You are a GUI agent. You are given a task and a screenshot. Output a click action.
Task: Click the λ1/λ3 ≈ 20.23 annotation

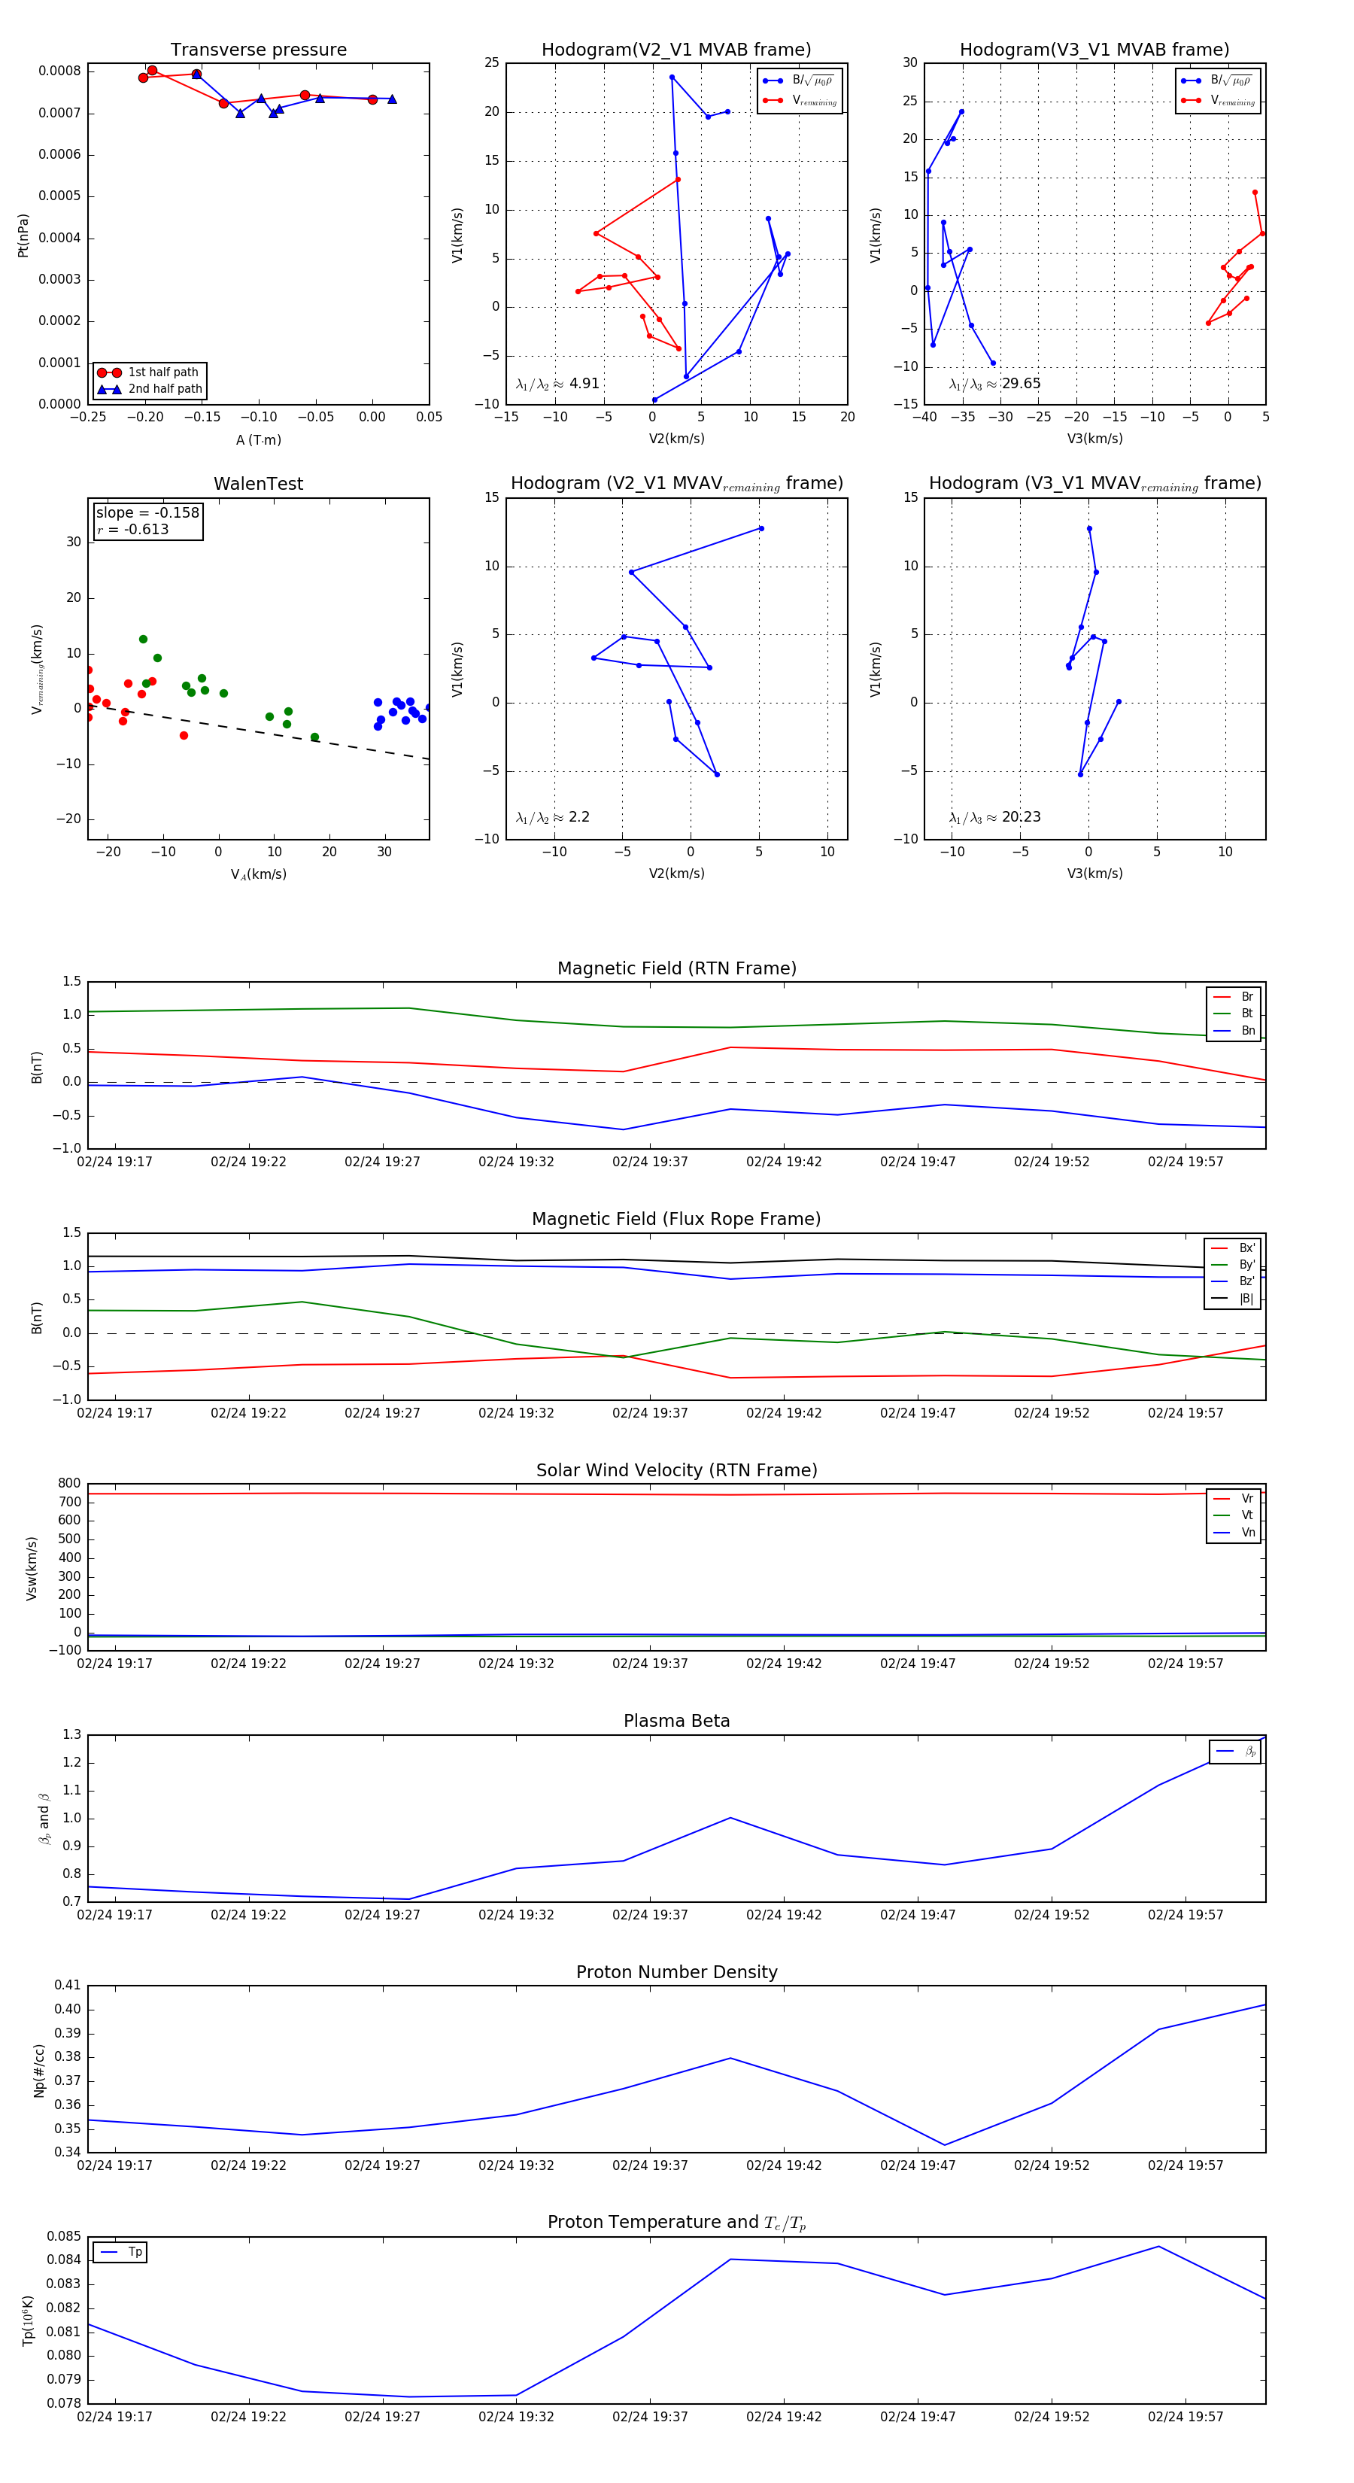[x=994, y=817]
